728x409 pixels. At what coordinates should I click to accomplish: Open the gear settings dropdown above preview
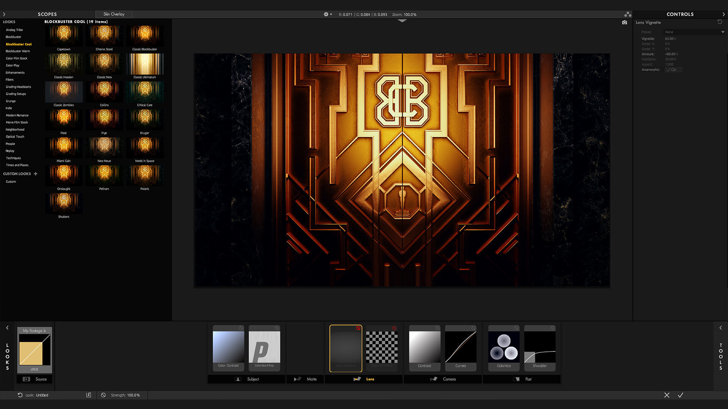point(327,14)
